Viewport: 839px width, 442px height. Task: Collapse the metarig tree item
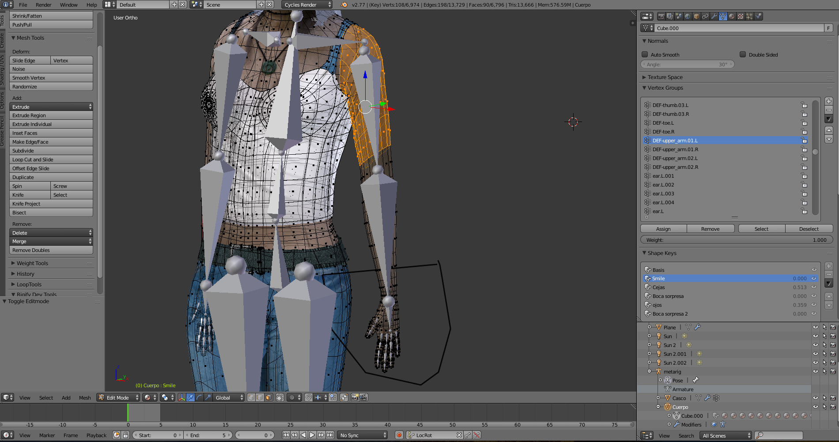click(649, 372)
